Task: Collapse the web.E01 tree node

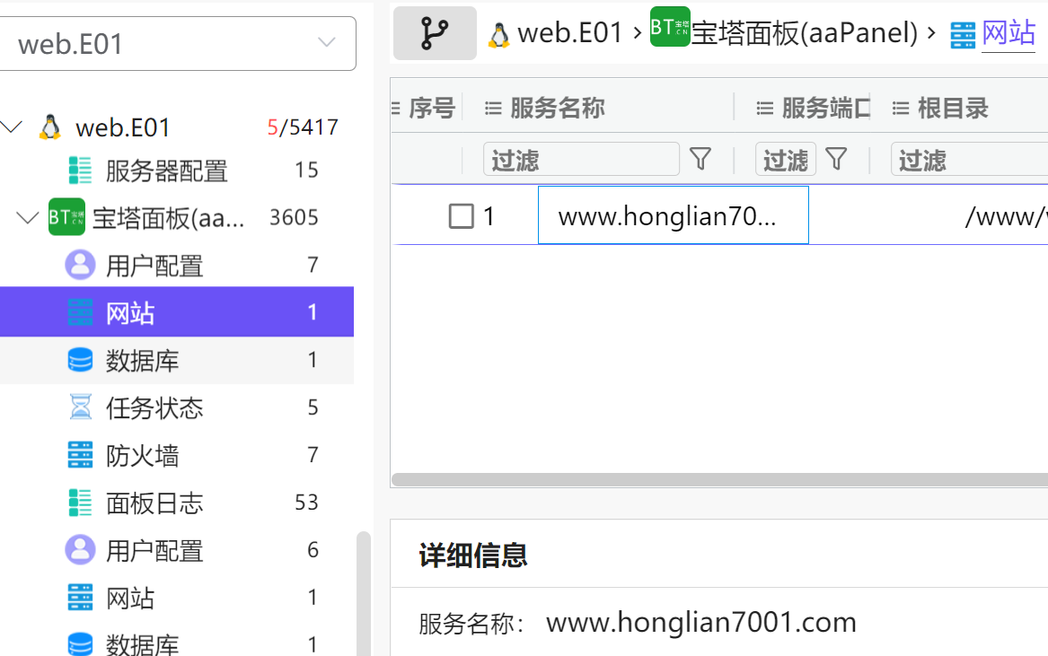Action: [x=13, y=127]
